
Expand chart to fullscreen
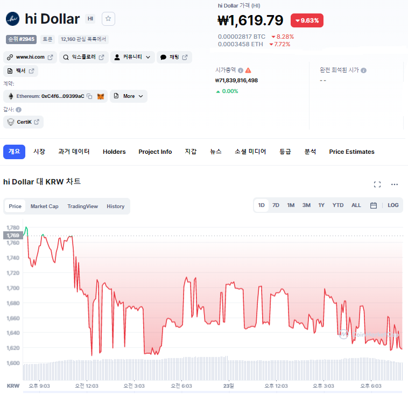377,184
